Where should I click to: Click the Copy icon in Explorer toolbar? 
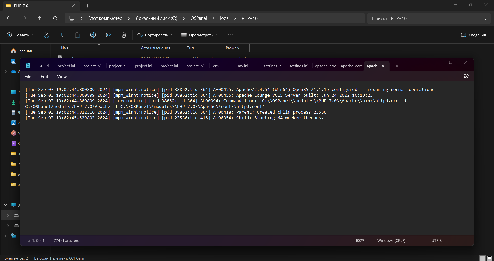click(x=62, y=35)
